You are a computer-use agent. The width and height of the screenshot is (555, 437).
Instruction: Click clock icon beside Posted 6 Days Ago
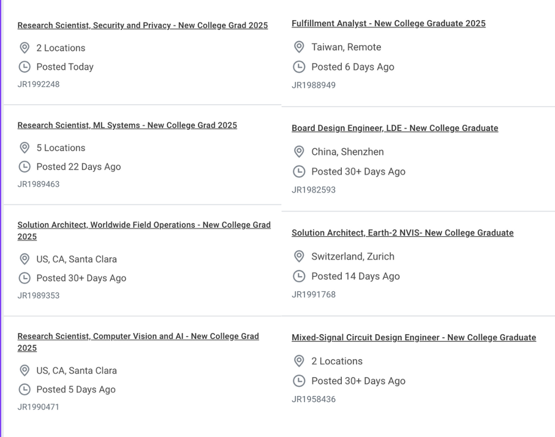(299, 67)
